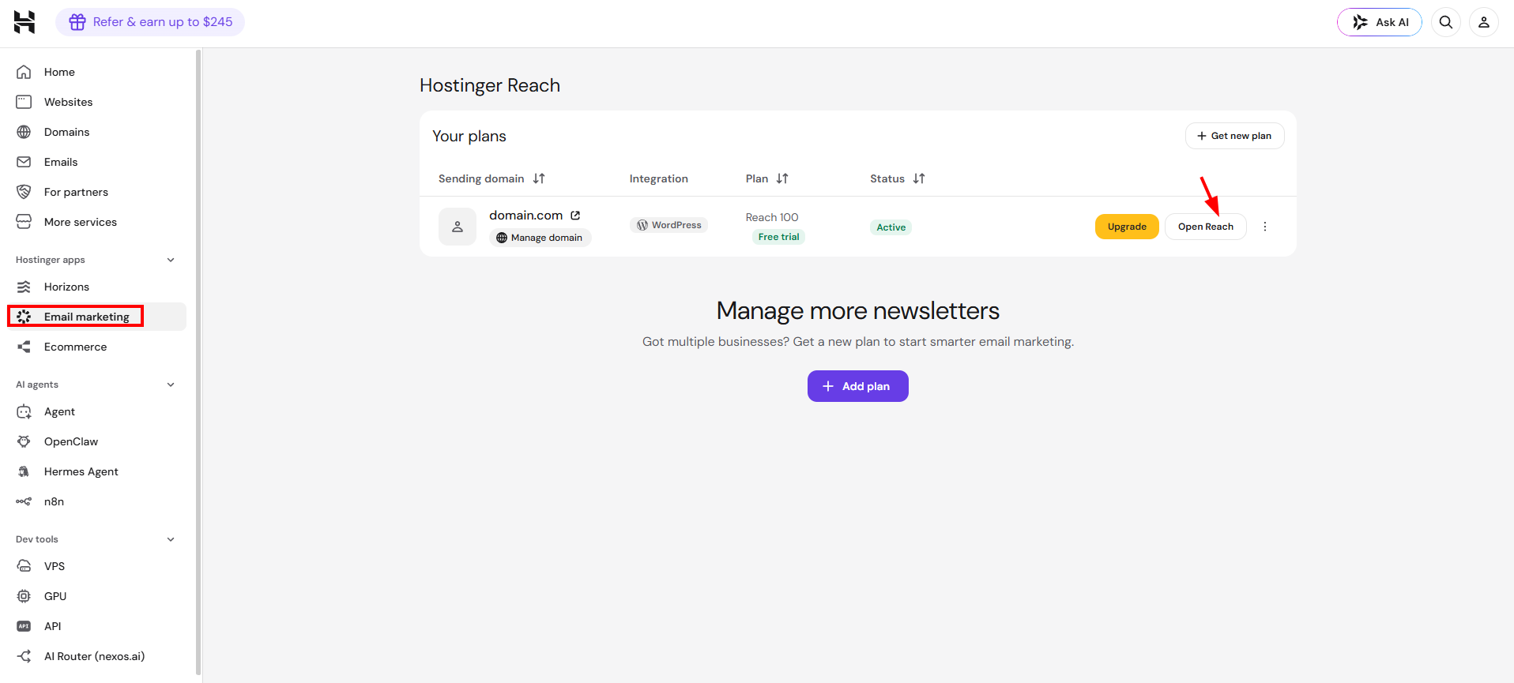Click the Horizons icon in sidebar

coord(24,287)
